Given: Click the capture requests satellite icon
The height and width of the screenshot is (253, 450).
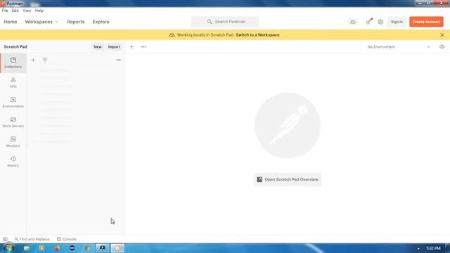Looking at the screenshot, I should click(368, 22).
